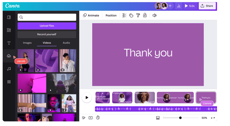Open the Elements panel in sidebar
Viewport: 230px width, 126px height.
(9, 30)
